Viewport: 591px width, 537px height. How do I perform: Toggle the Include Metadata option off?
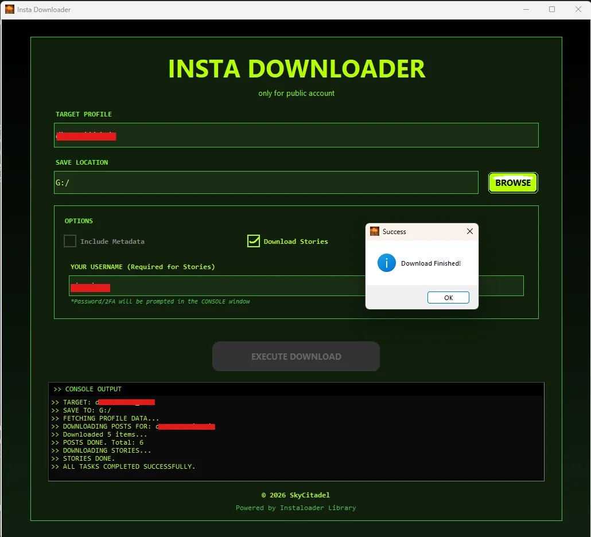pyautogui.click(x=69, y=241)
